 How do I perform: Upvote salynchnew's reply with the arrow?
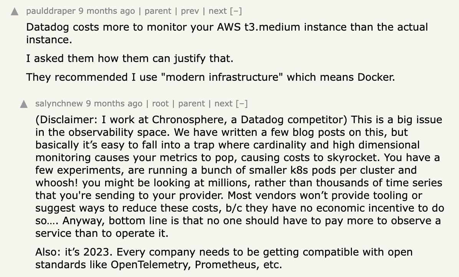24,104
